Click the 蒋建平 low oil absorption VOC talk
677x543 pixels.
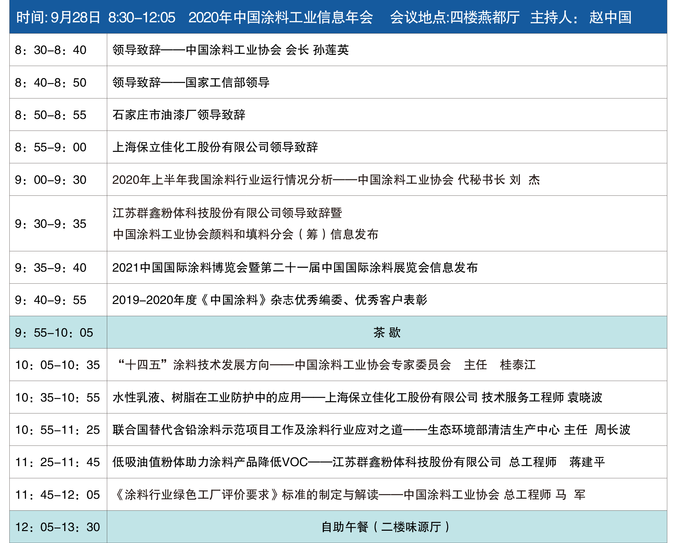[x=358, y=462]
